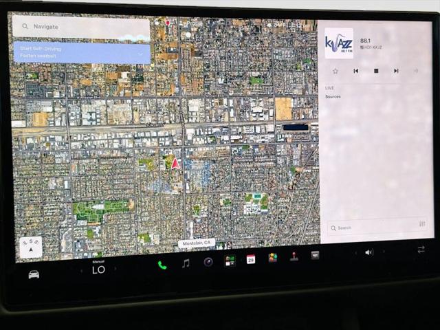Tap the speaker volume icon
This screenshot has height=330, width=440.
coord(369,252)
